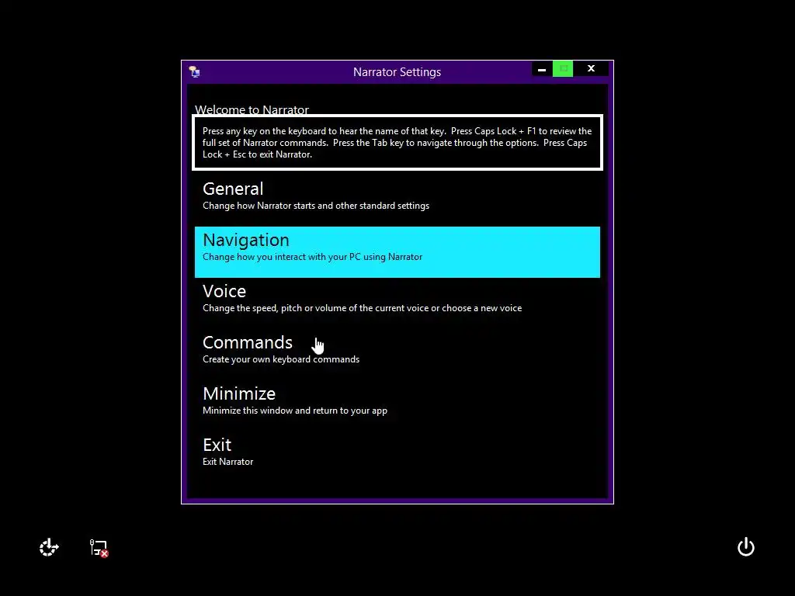The height and width of the screenshot is (596, 795).
Task: Click the network disconnected icon
Action: 99,548
